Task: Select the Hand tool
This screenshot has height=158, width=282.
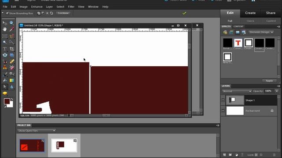Action: coord(5,29)
